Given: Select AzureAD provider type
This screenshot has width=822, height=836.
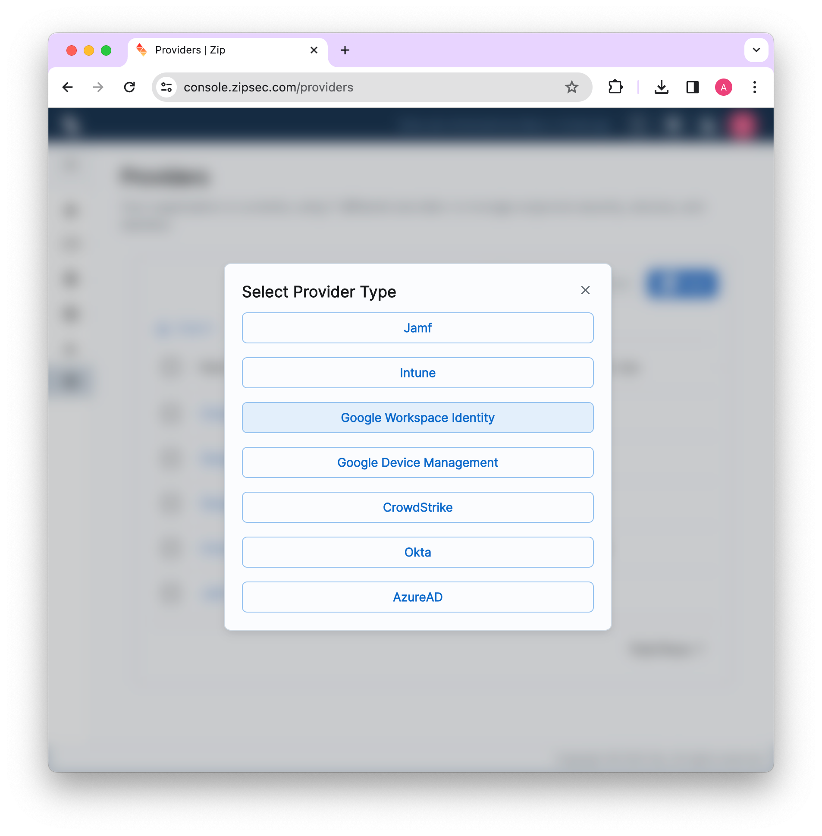Looking at the screenshot, I should (x=417, y=597).
